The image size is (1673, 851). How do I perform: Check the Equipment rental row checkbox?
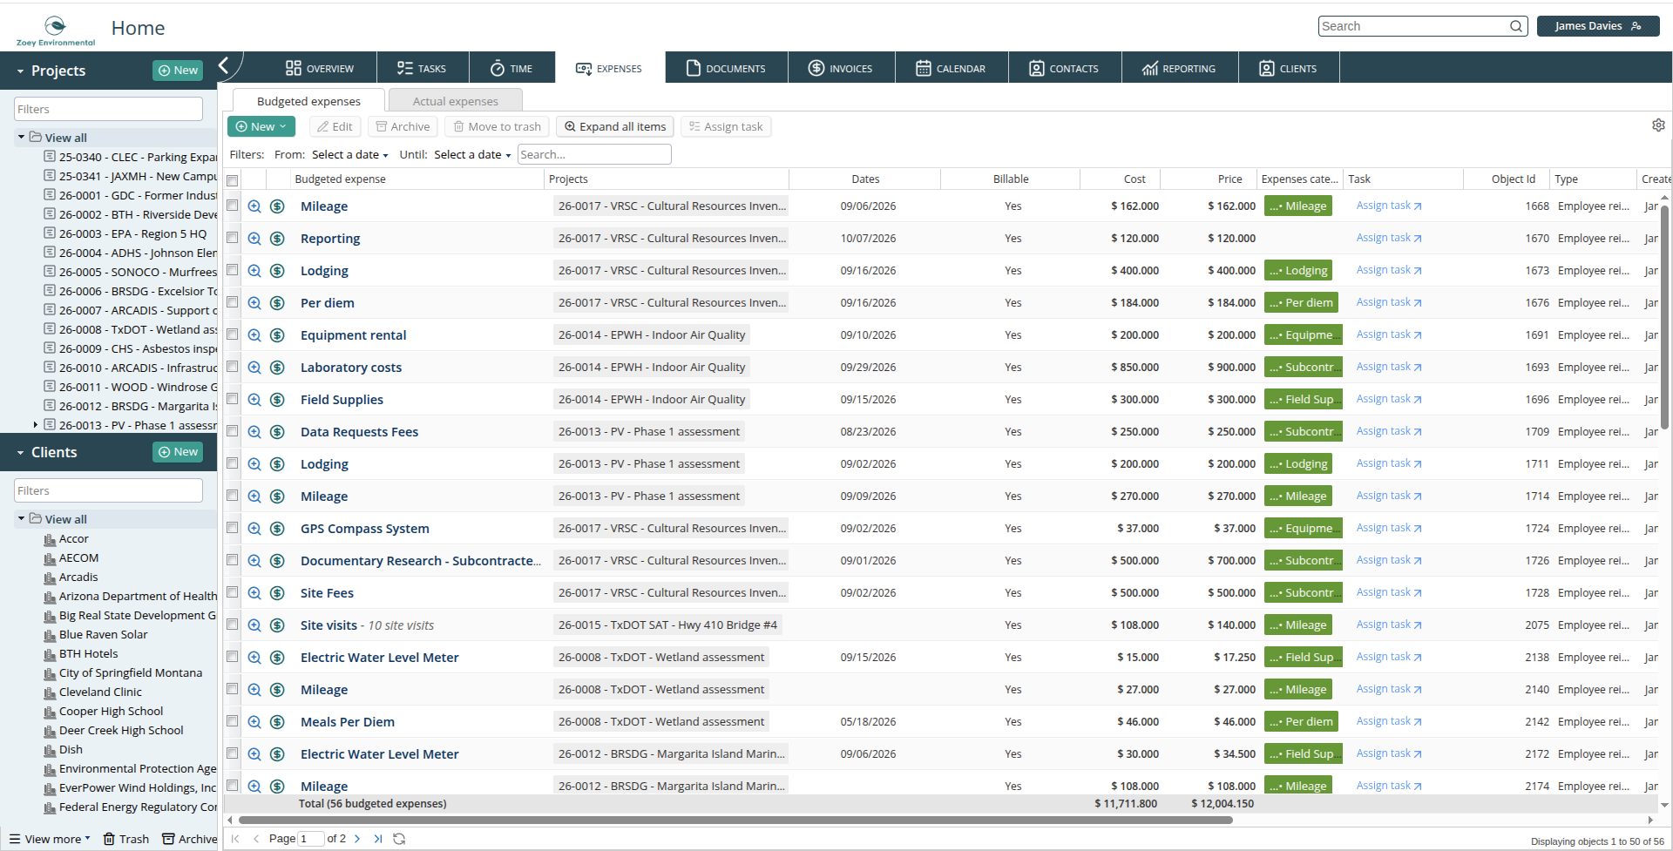[x=233, y=334]
